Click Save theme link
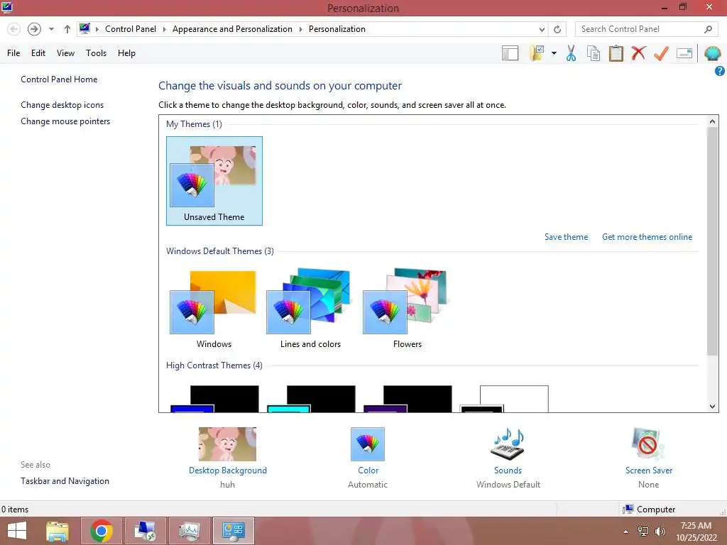The height and width of the screenshot is (545, 727). click(566, 237)
